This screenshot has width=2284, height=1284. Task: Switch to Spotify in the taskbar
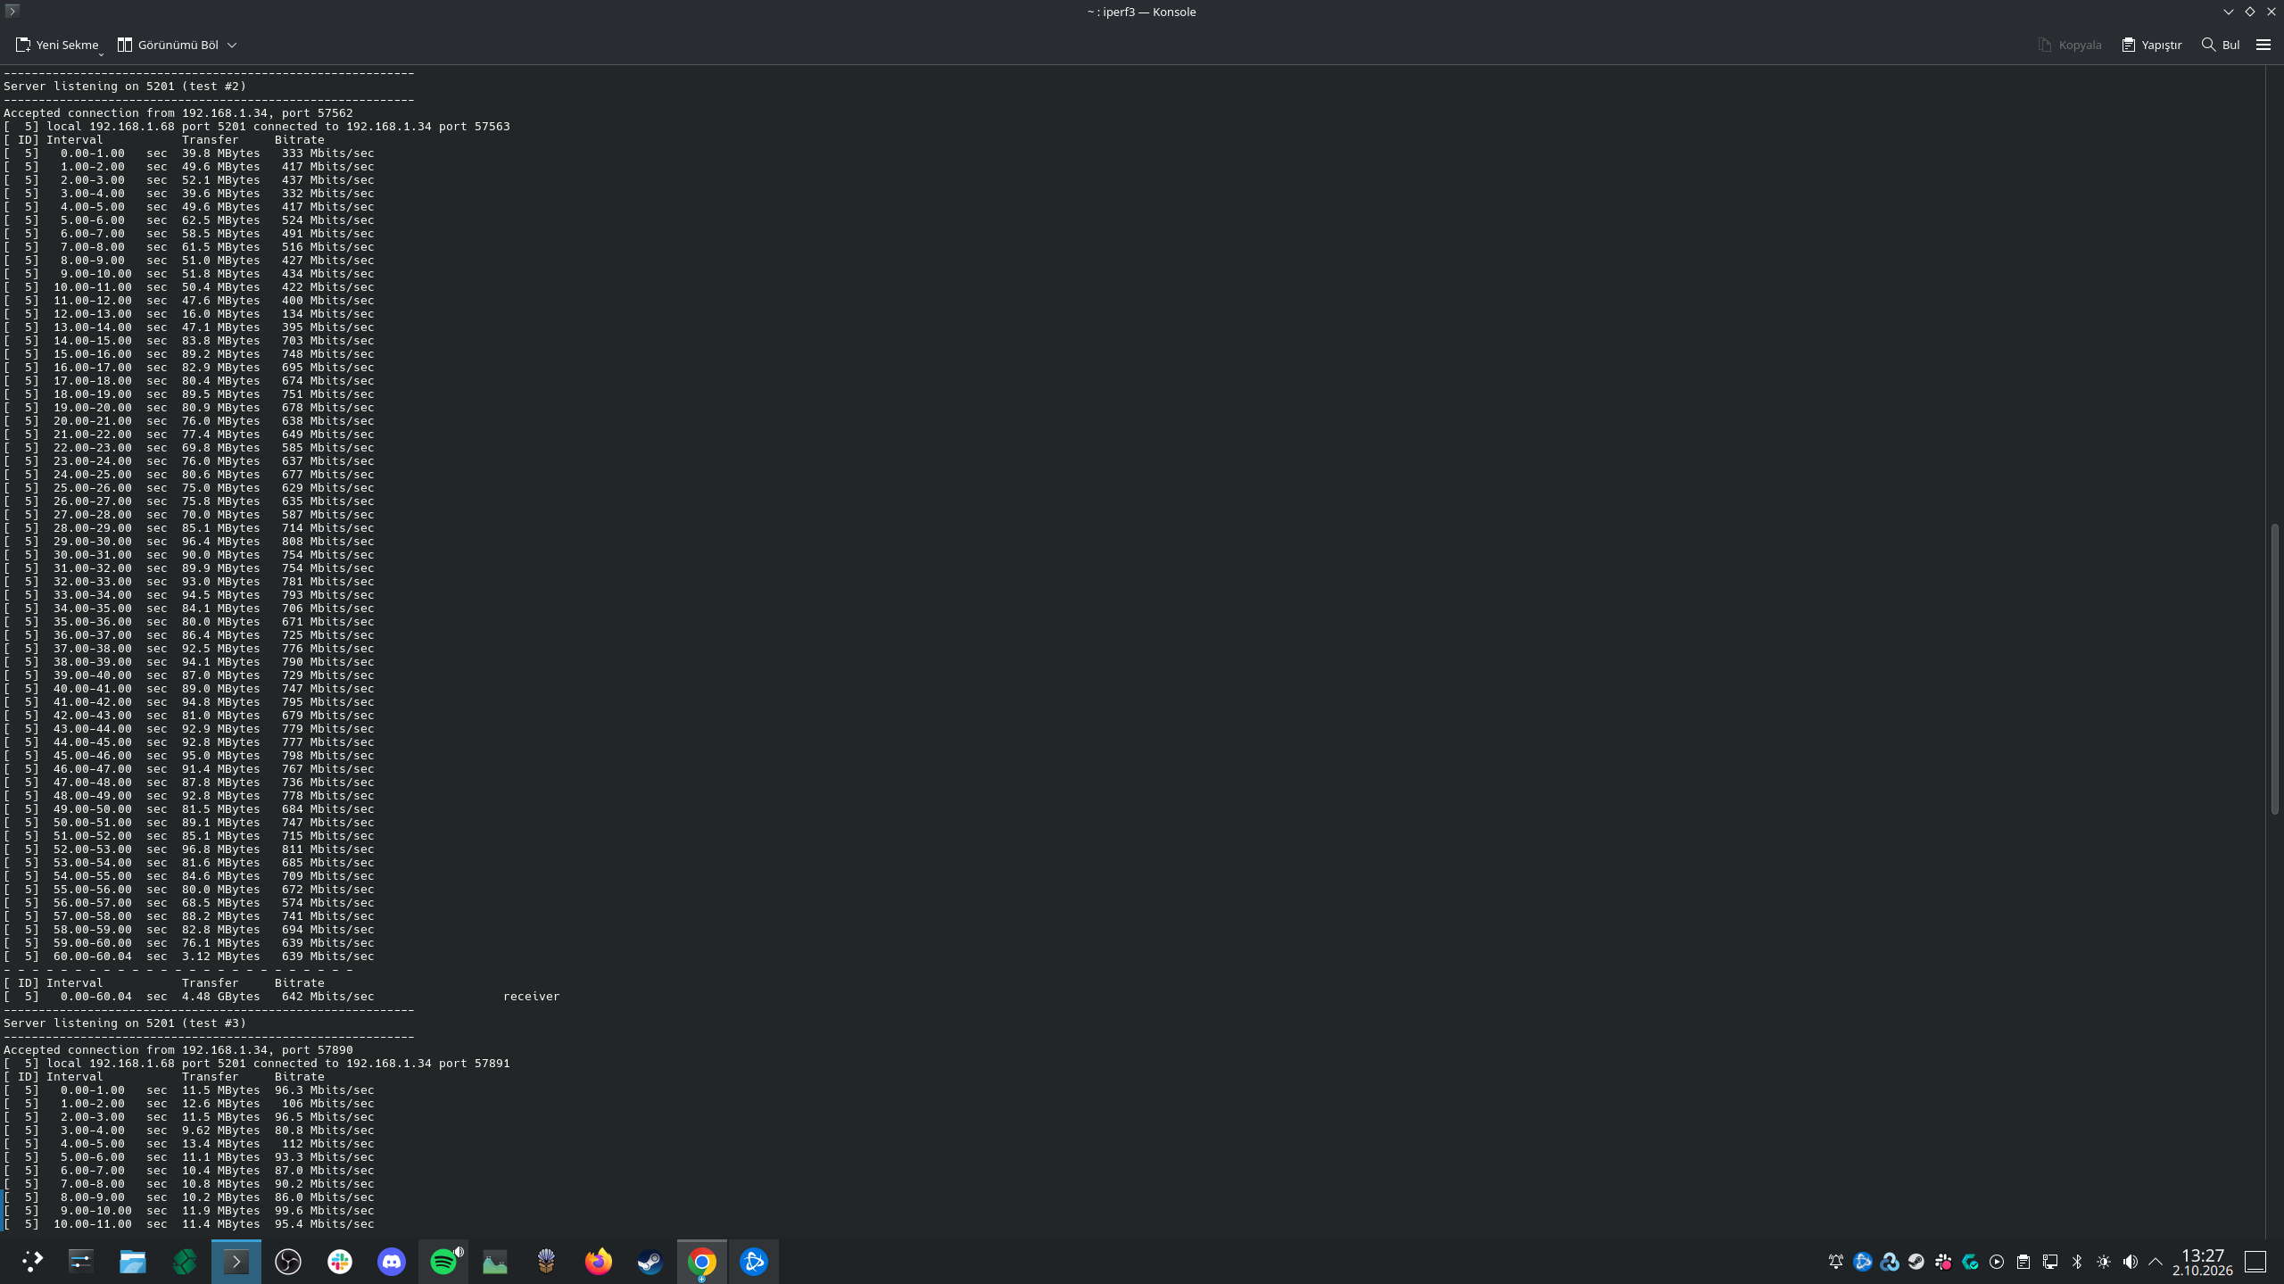click(x=443, y=1261)
